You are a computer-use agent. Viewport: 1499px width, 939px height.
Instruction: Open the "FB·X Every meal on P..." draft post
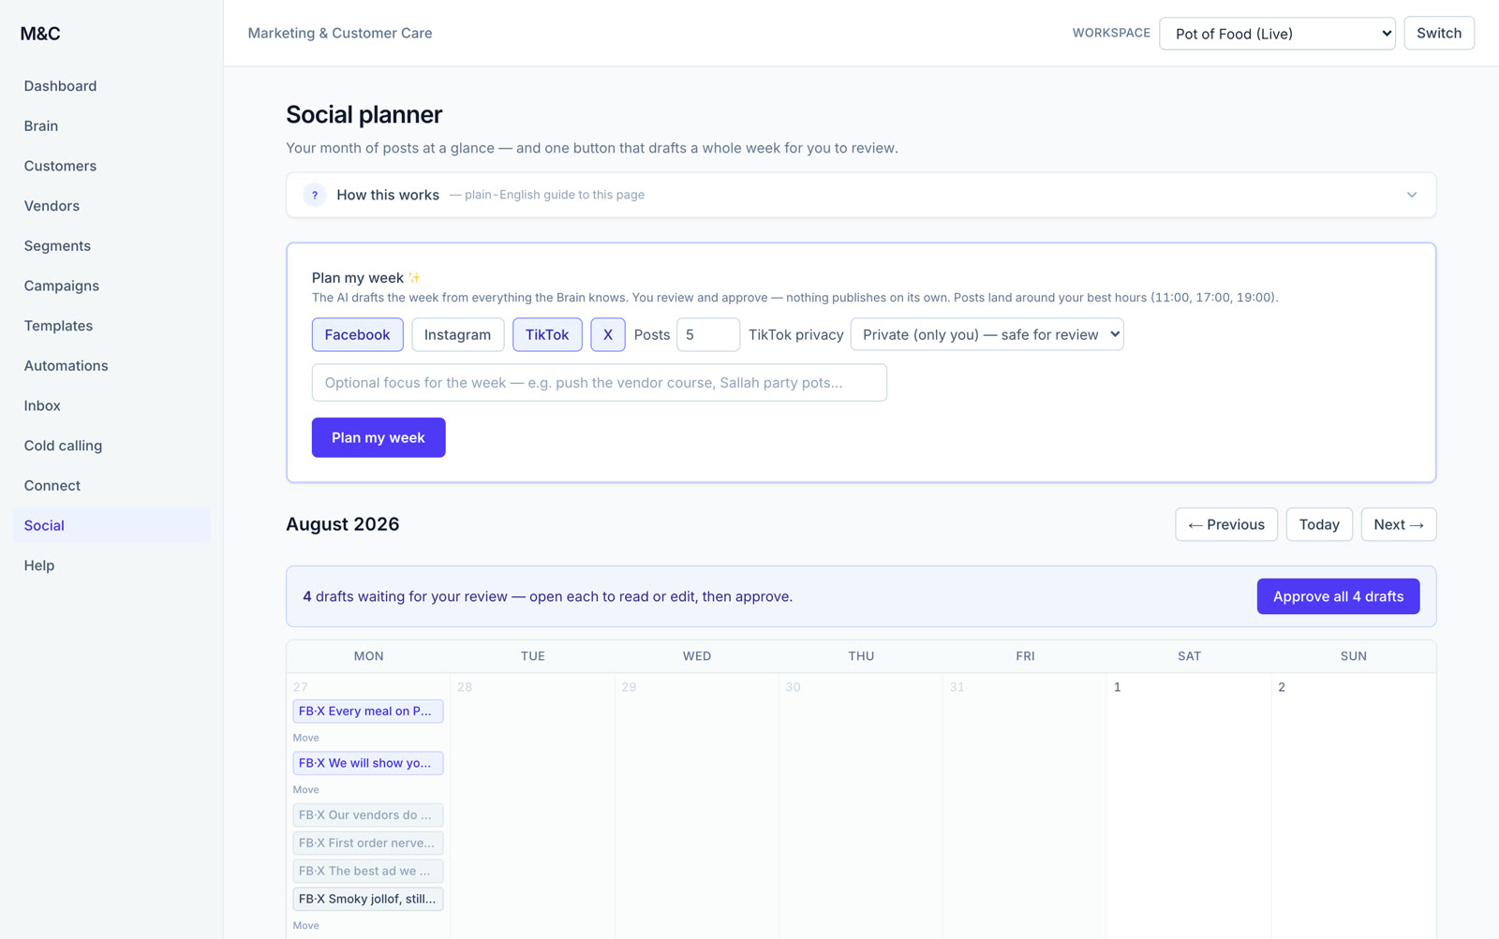pyautogui.click(x=368, y=711)
